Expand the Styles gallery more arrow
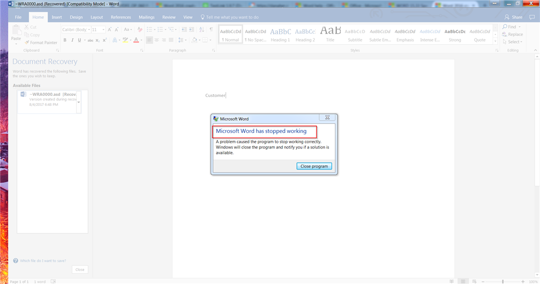540x284 pixels. pyautogui.click(x=495, y=41)
